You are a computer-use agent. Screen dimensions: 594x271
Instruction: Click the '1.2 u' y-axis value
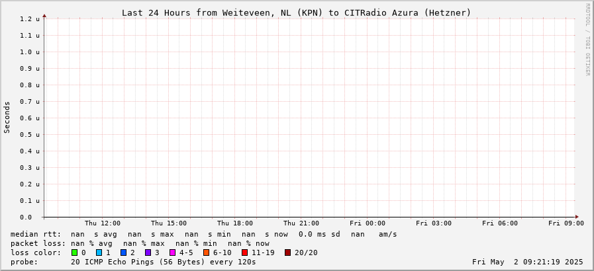pos(30,19)
